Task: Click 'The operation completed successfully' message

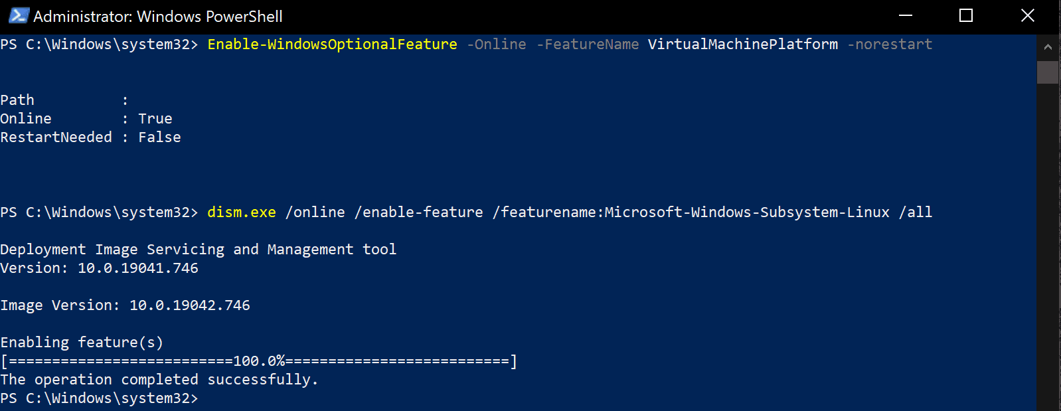Action: click(x=159, y=380)
